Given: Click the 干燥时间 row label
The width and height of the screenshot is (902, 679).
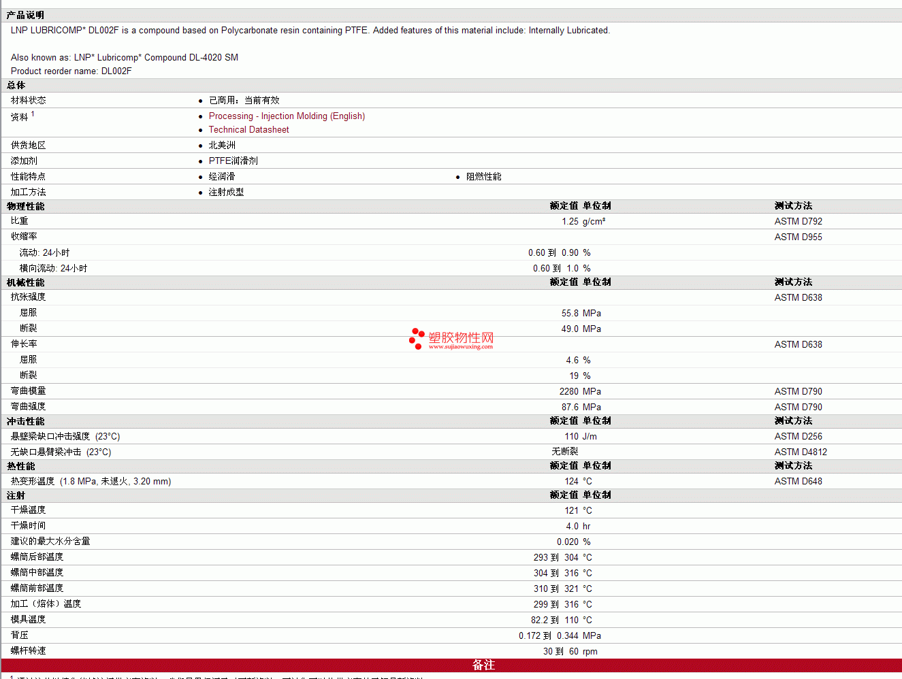Looking at the screenshot, I should (x=28, y=526).
